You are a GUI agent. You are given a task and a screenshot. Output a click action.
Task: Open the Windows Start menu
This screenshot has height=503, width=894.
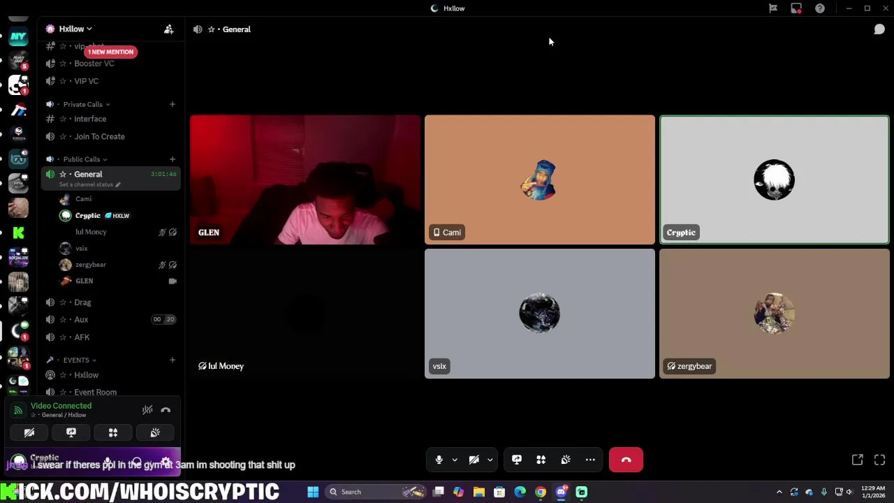(313, 492)
